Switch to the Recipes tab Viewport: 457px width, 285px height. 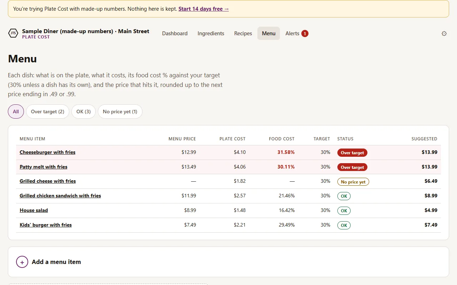point(243,33)
